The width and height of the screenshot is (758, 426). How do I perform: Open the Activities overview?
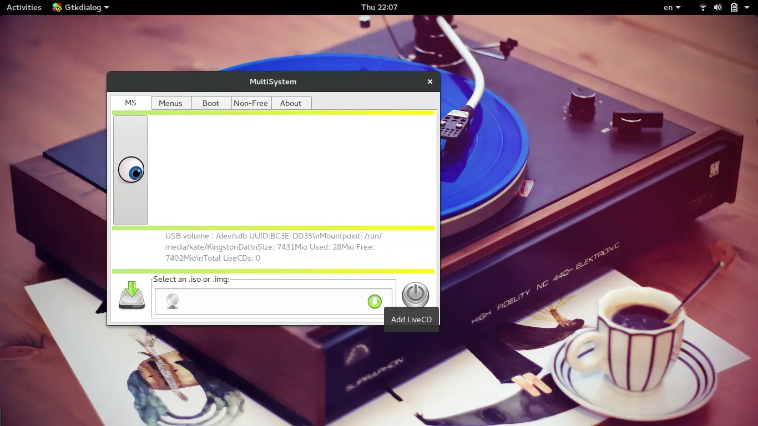point(24,7)
